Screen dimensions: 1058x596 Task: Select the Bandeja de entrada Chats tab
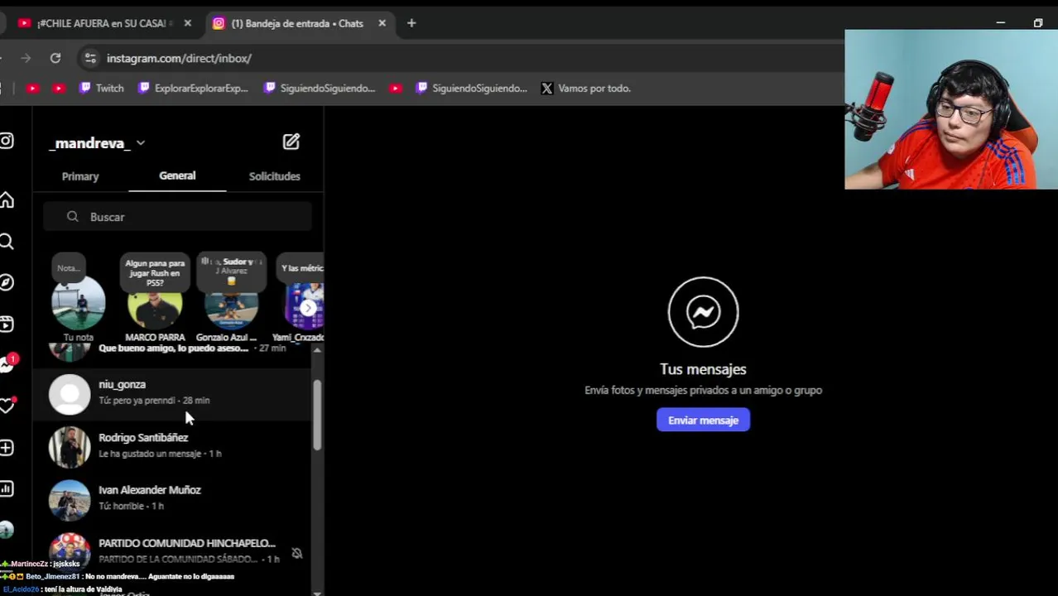coord(298,23)
